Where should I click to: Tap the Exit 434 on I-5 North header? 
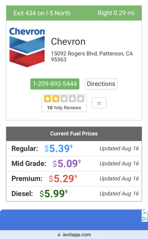(x=42, y=13)
